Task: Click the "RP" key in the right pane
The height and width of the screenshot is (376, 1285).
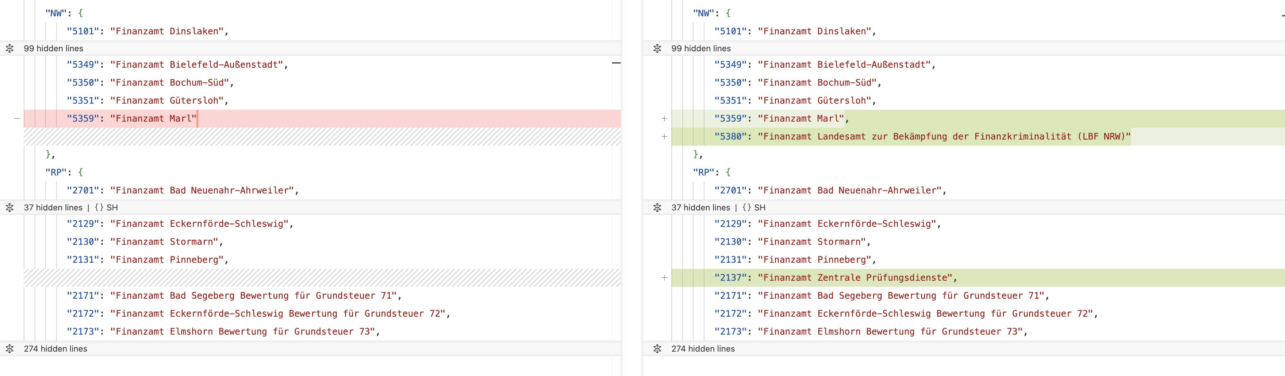Action: (x=703, y=172)
